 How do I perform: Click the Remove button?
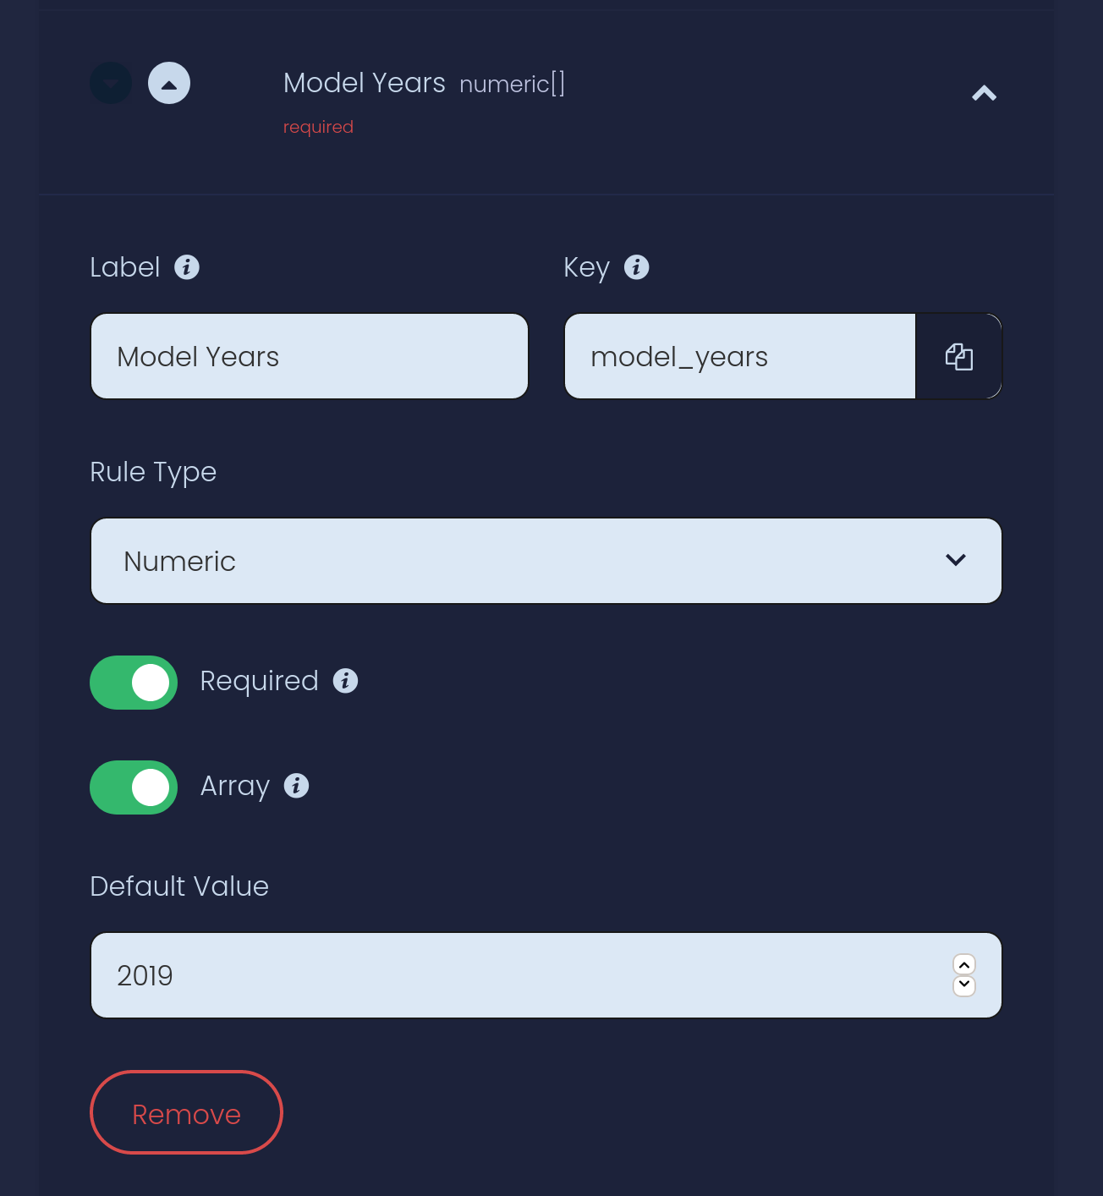click(186, 1112)
